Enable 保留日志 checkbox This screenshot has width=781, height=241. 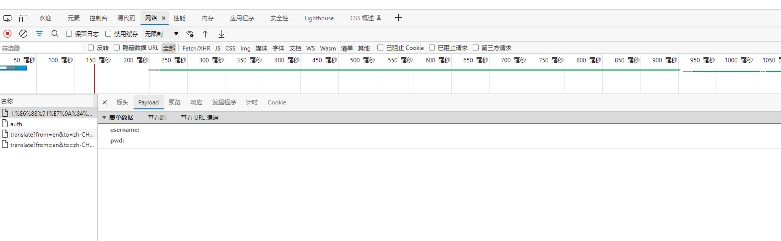pyautogui.click(x=69, y=34)
